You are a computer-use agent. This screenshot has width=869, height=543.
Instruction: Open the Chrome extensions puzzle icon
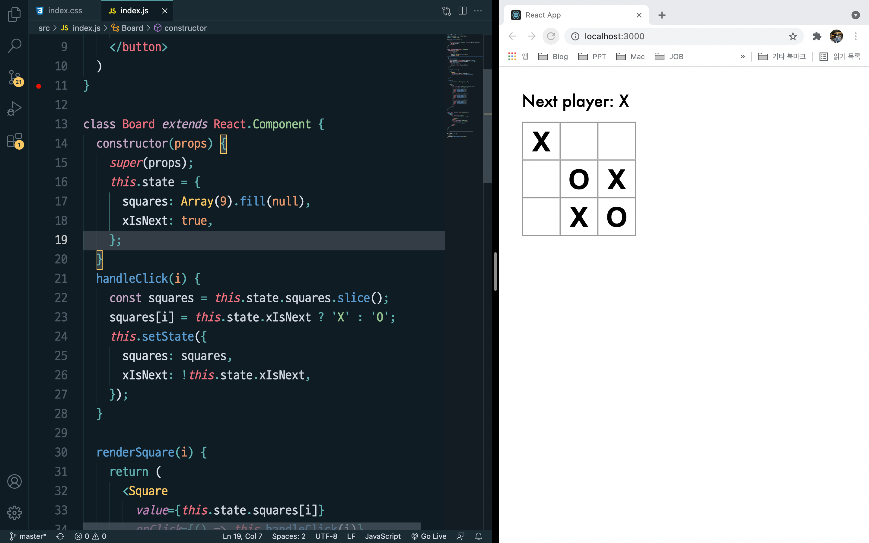[x=817, y=36]
